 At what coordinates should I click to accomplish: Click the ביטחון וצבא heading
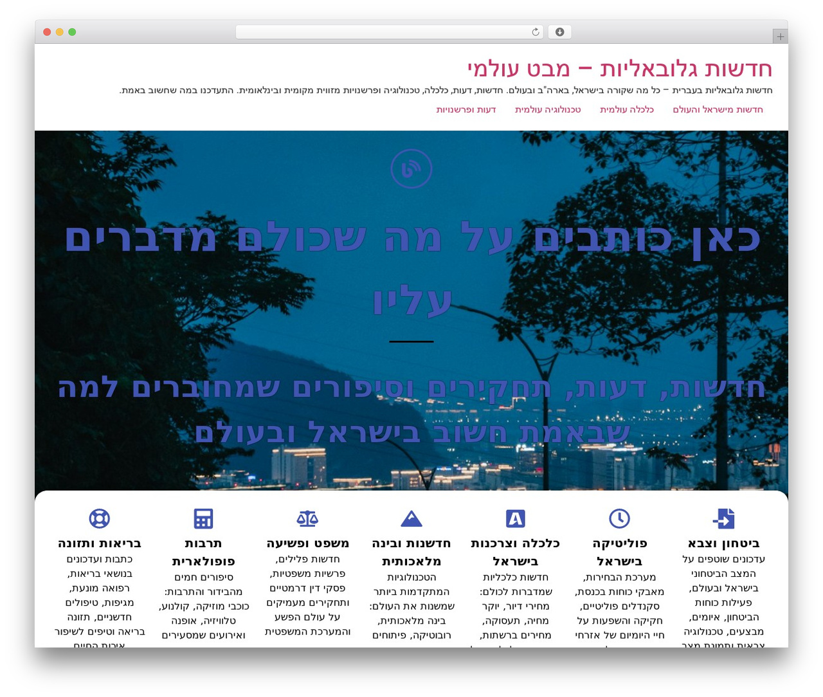coord(723,543)
